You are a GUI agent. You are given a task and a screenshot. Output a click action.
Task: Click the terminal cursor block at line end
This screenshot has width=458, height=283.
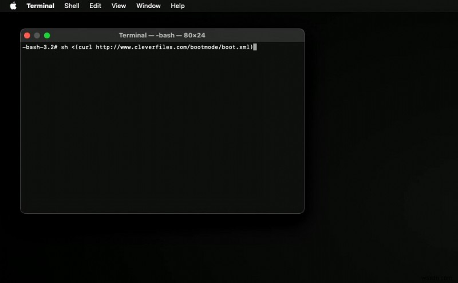click(x=255, y=47)
